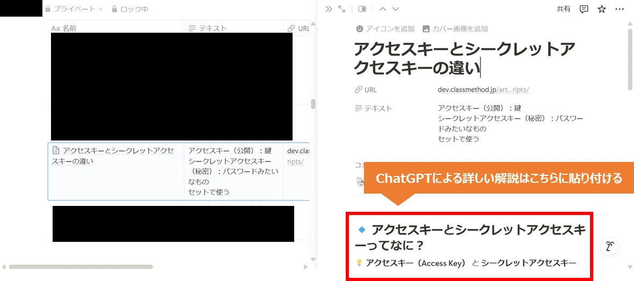
Task: Click the page panel scrollbar up arrow
Action: click(x=630, y=24)
